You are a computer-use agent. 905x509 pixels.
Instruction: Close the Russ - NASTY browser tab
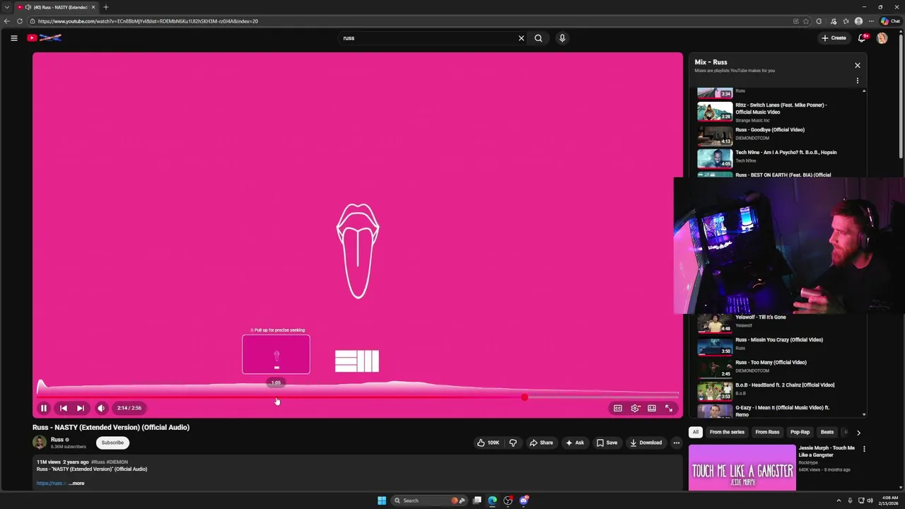click(93, 7)
